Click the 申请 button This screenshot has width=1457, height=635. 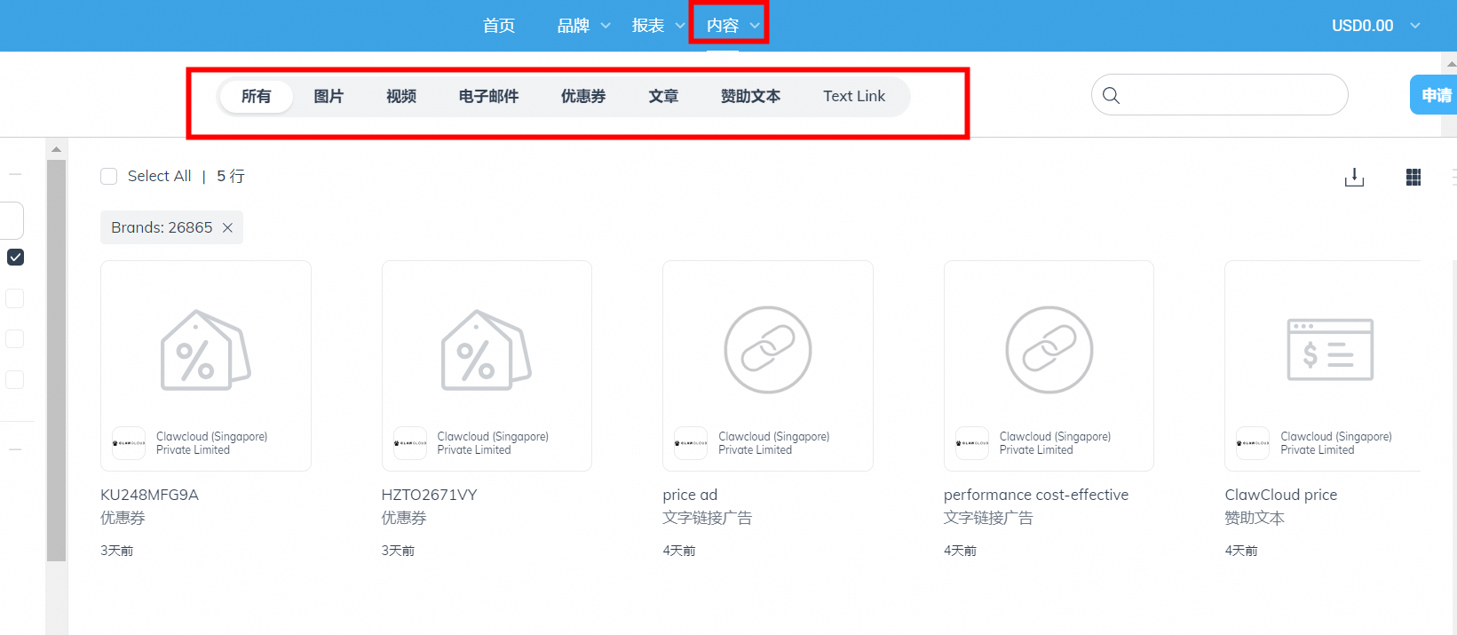[1435, 95]
